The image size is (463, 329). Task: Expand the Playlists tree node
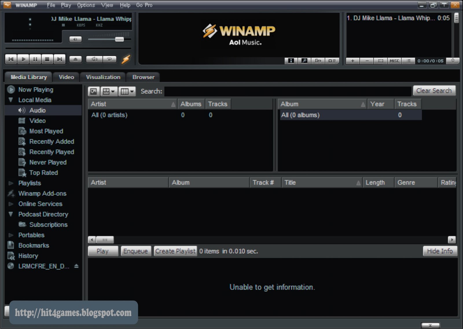[11, 183]
